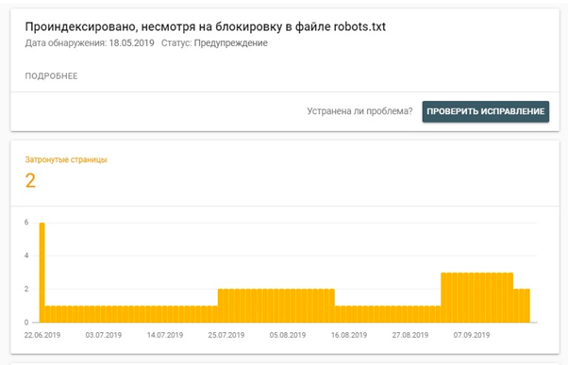Click the bar above 03.07.2019
Viewport: 568px width, 365px height.
click(x=104, y=314)
